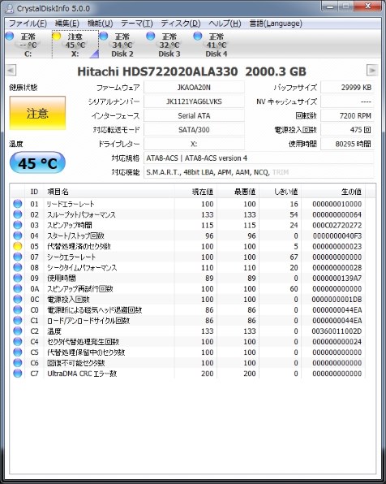Screen dimensions: 386x484
Task: Click blue status icon for attribute 08
Action: point(18,267)
